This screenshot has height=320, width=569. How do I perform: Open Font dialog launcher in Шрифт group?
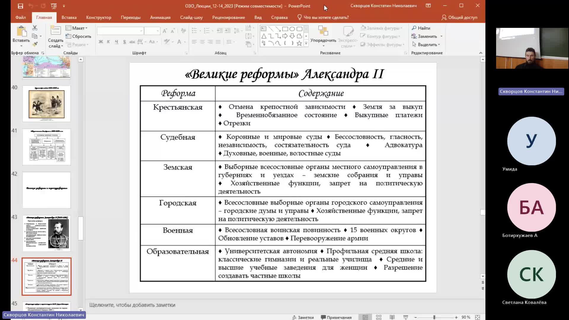pyautogui.click(x=186, y=53)
